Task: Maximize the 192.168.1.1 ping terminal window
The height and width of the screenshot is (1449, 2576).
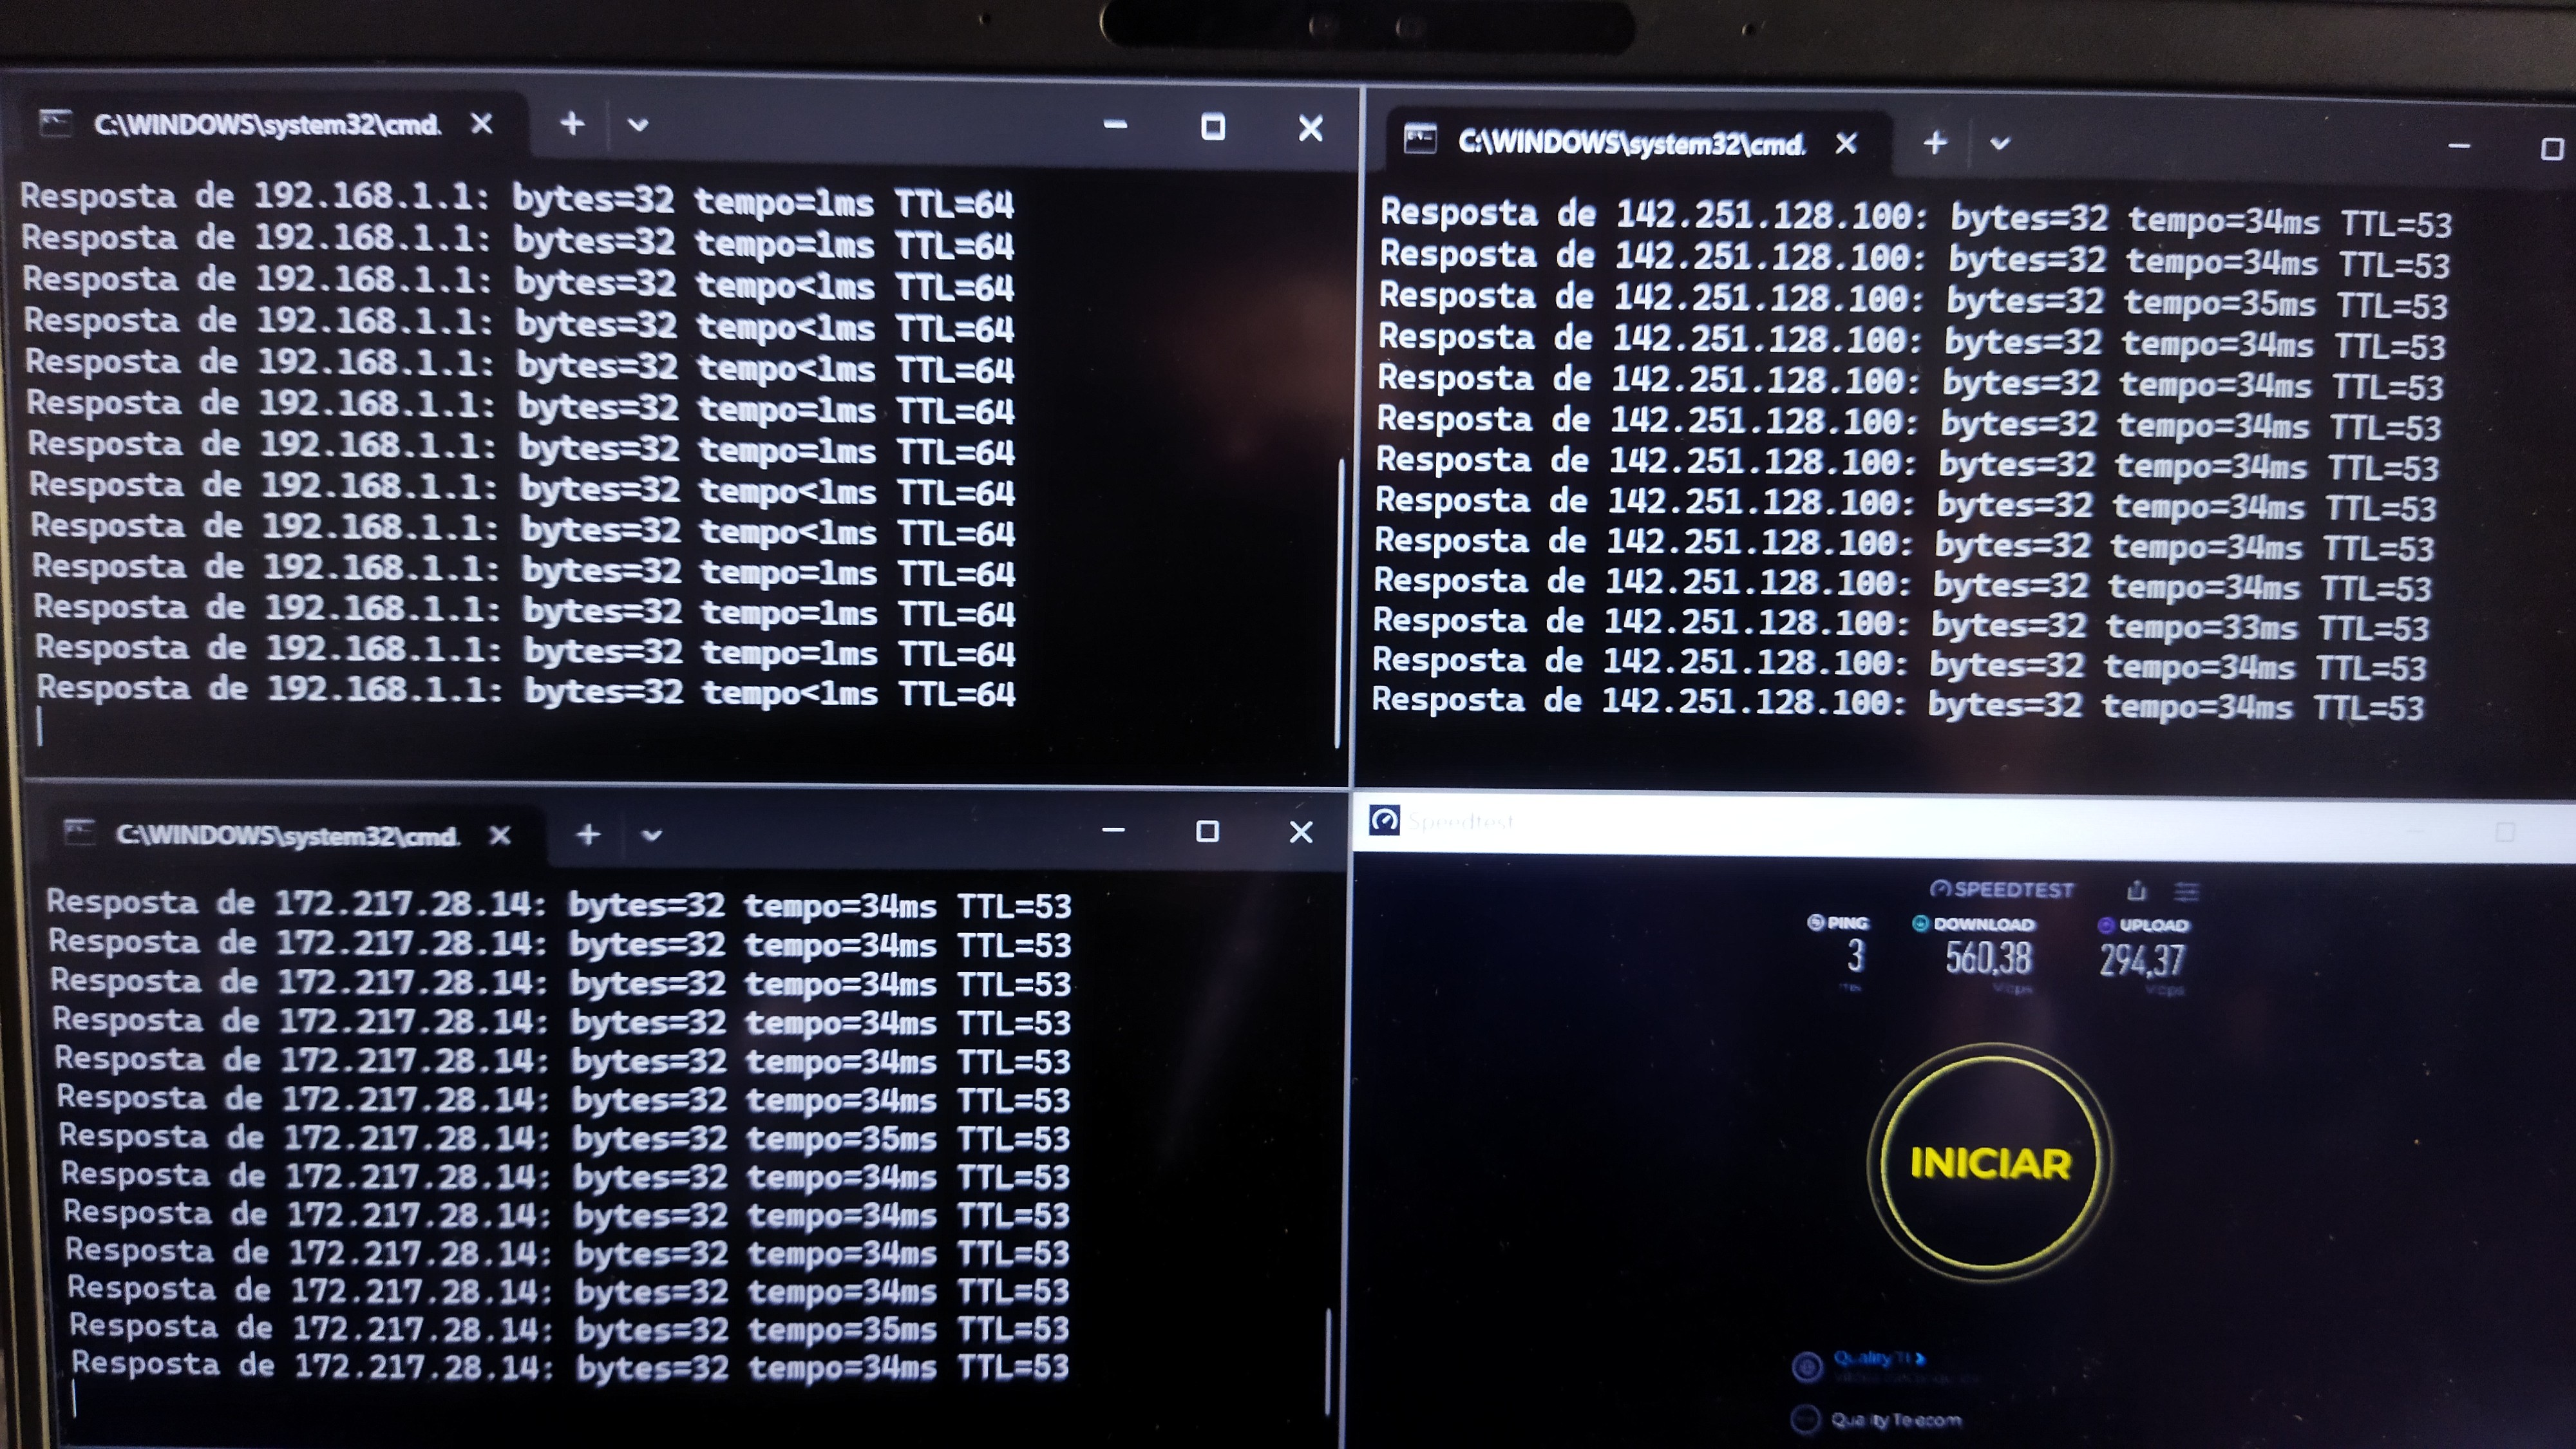Action: click(1213, 127)
